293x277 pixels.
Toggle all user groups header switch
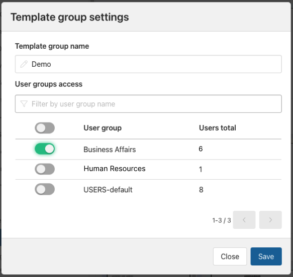pos(45,128)
